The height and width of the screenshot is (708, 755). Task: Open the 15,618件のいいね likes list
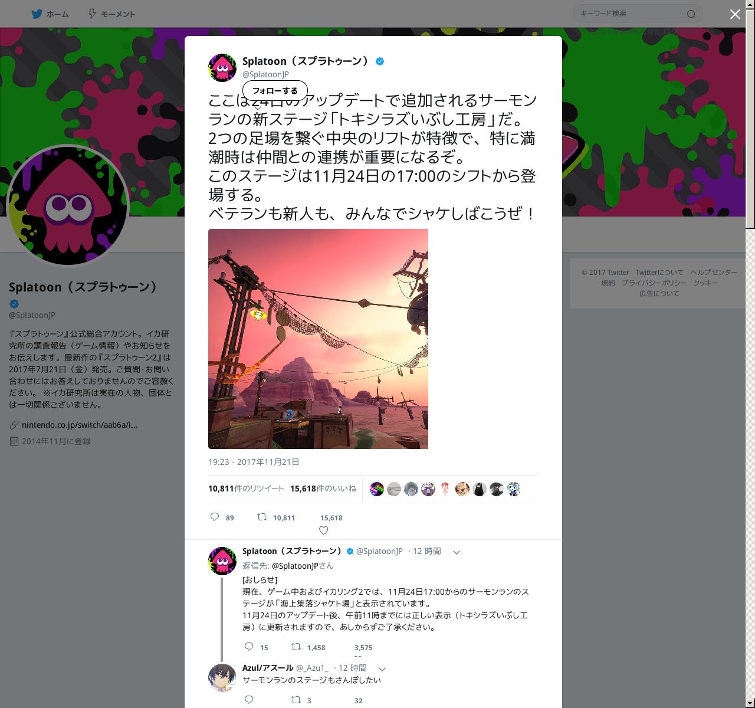(323, 489)
